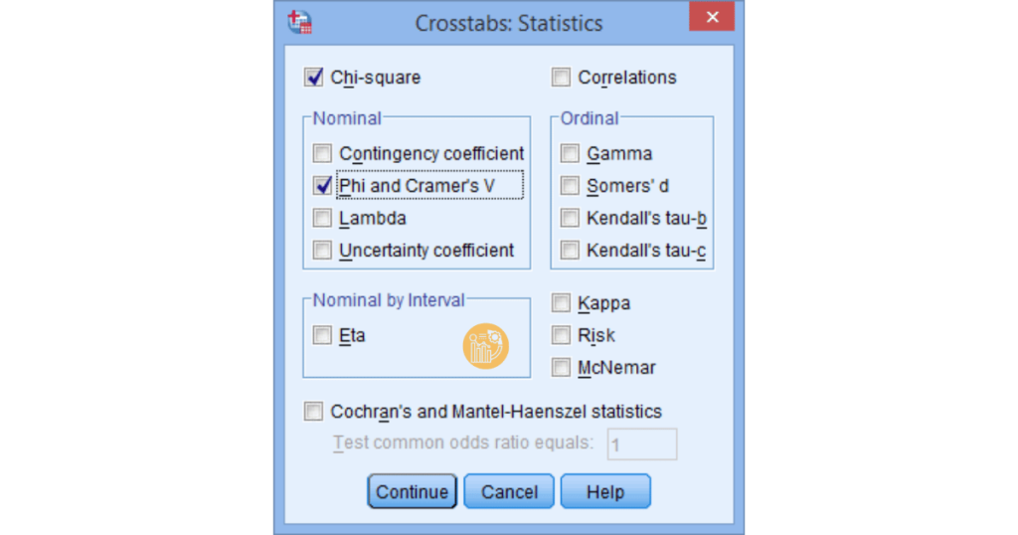The height and width of the screenshot is (535, 1018).
Task: Open the Help button
Action: 604,491
